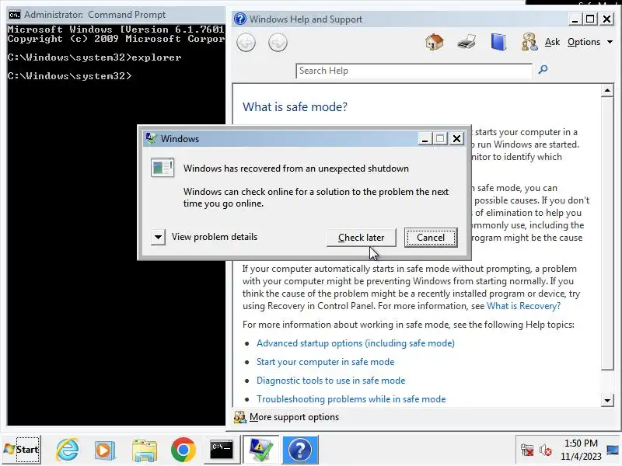This screenshot has width=622, height=466.
Task: Click the taskbar clock showing 1:50 PM
Action: (x=581, y=450)
